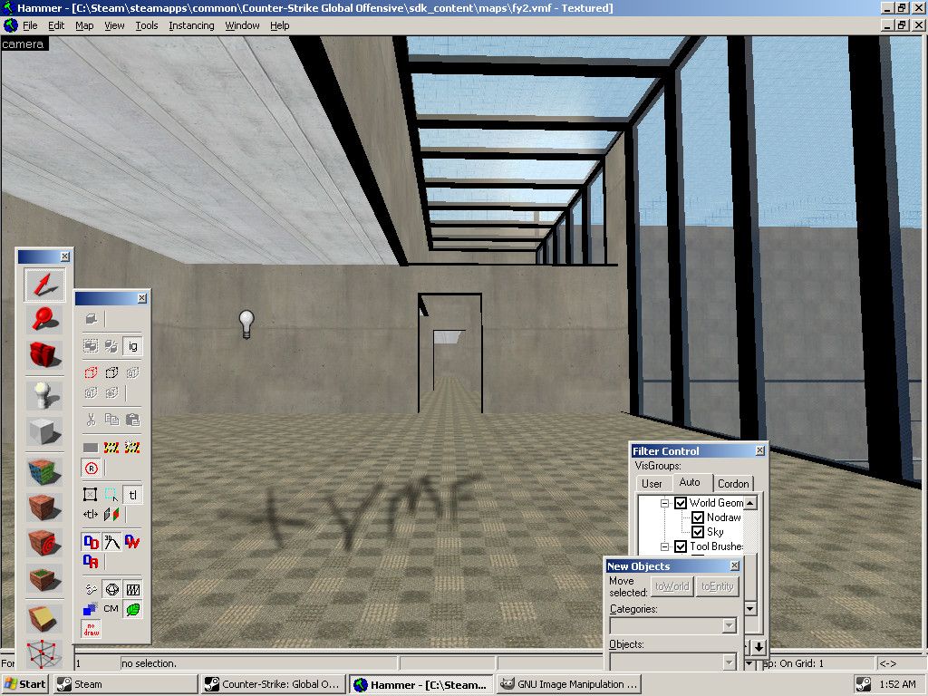Viewport: 928px width, 696px height.
Task: Click the toWorld button
Action: (672, 586)
